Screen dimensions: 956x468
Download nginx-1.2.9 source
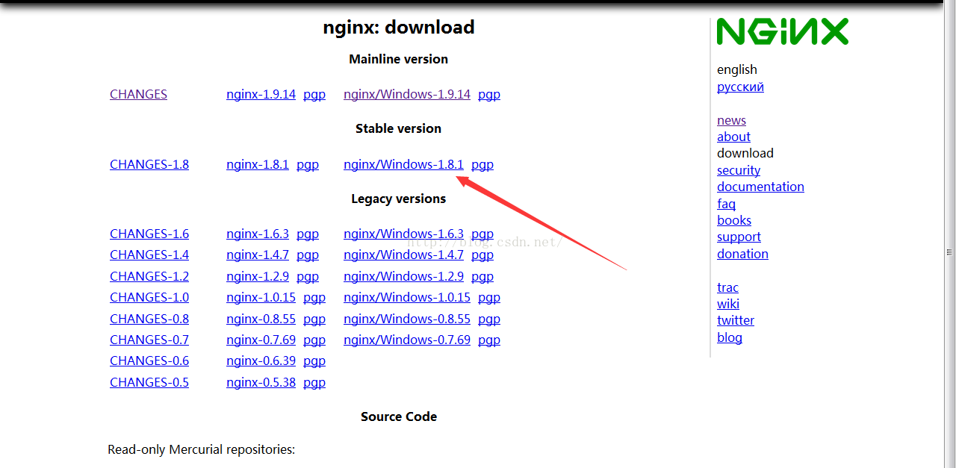click(258, 276)
